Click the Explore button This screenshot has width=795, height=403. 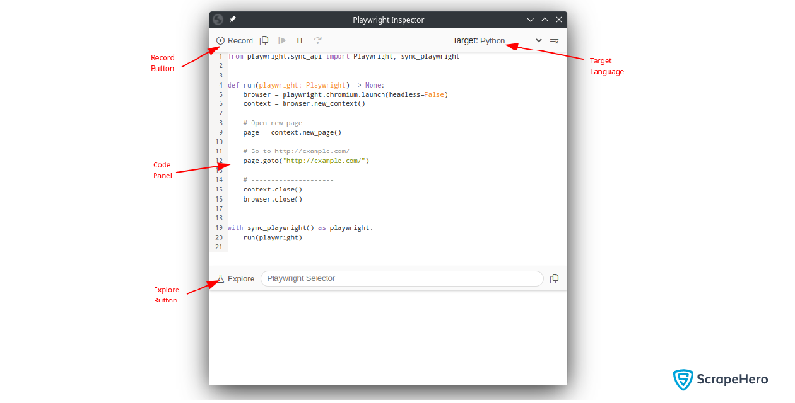pos(235,278)
